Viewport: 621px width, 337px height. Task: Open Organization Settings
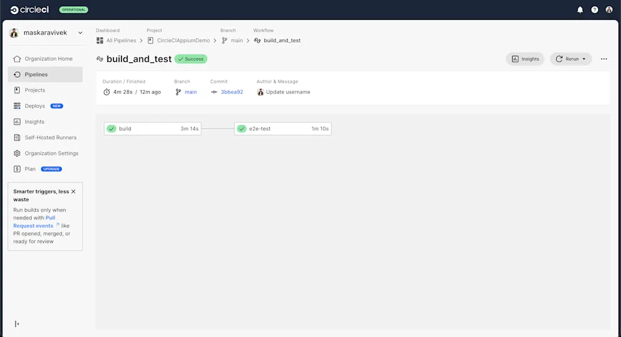pos(45,153)
